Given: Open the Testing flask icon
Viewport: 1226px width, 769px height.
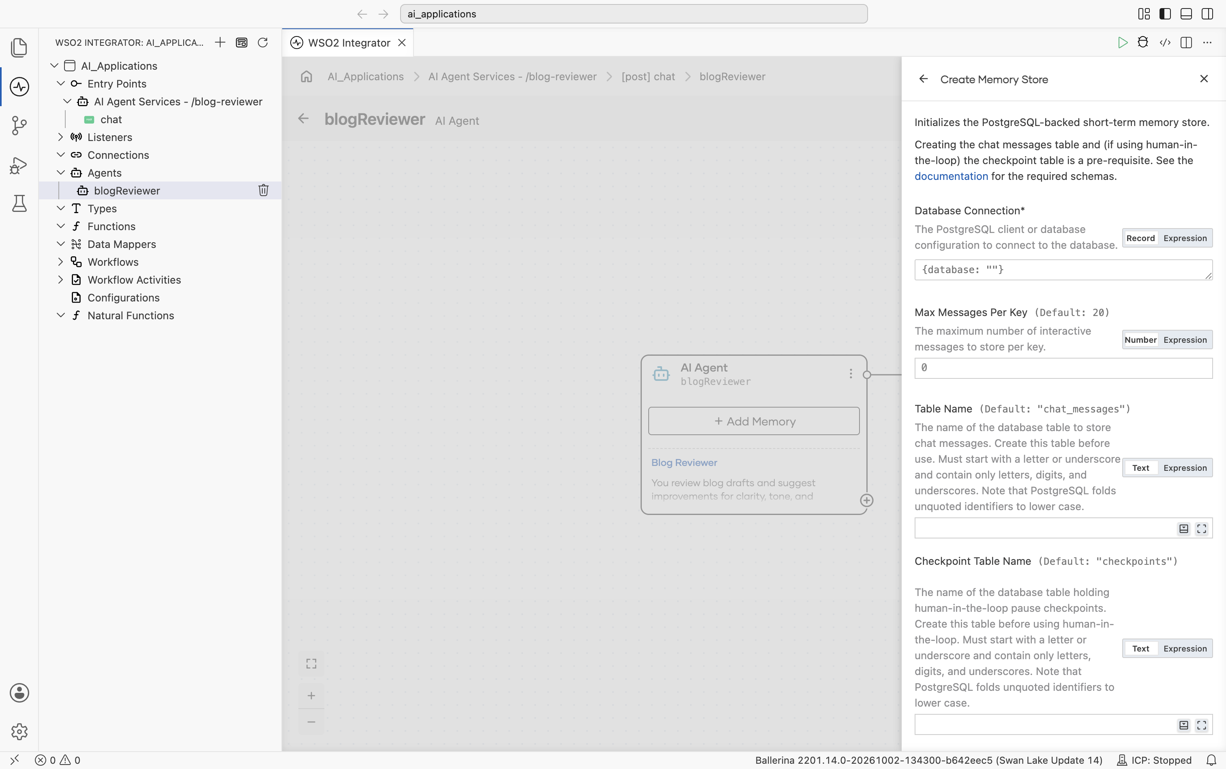Looking at the screenshot, I should 19,203.
